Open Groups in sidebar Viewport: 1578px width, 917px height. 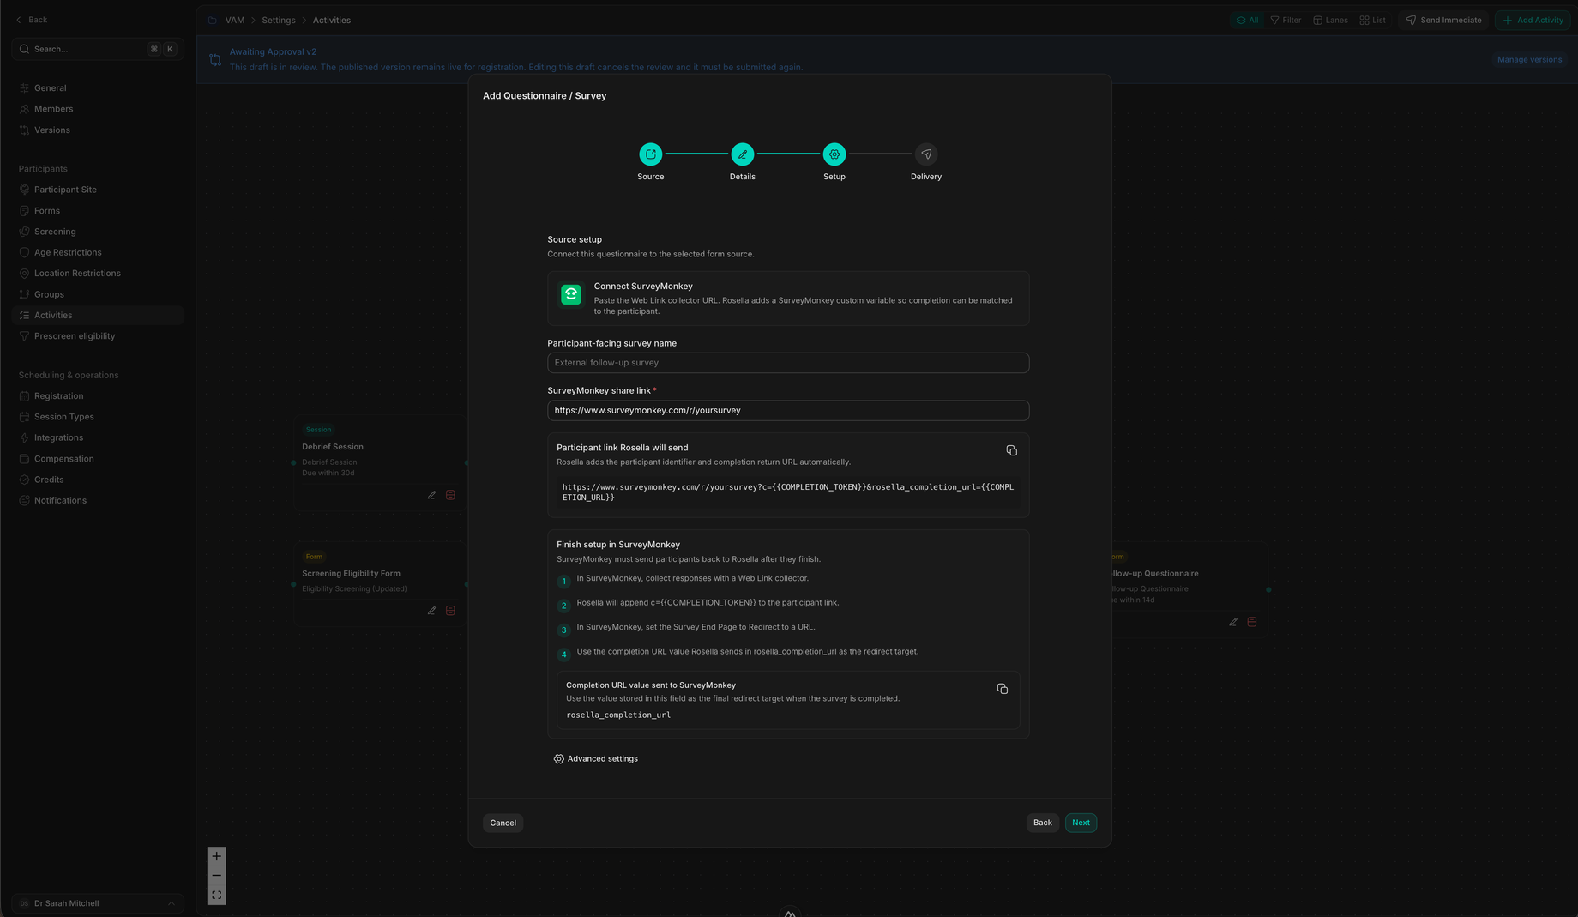98,294
